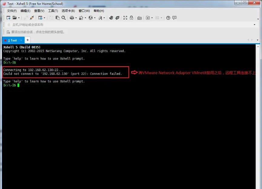Click the Paste toolbar icon
The image size is (262, 189).
[x=57, y=18]
